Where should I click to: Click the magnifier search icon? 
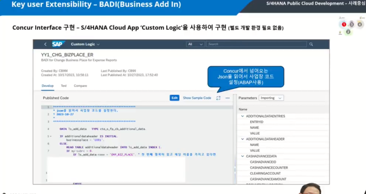[311, 44]
